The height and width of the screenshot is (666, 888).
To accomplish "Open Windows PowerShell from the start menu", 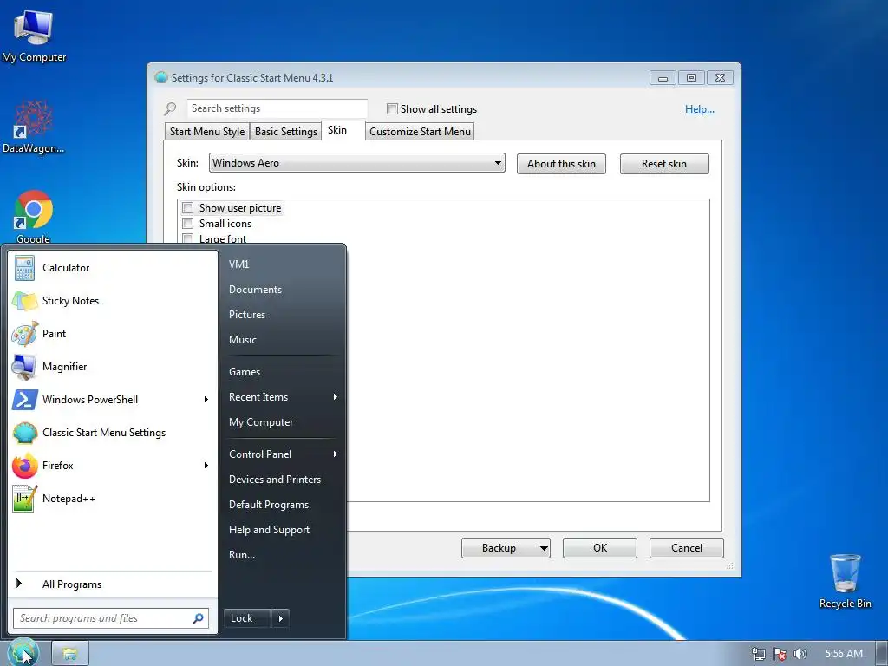I will (112, 399).
